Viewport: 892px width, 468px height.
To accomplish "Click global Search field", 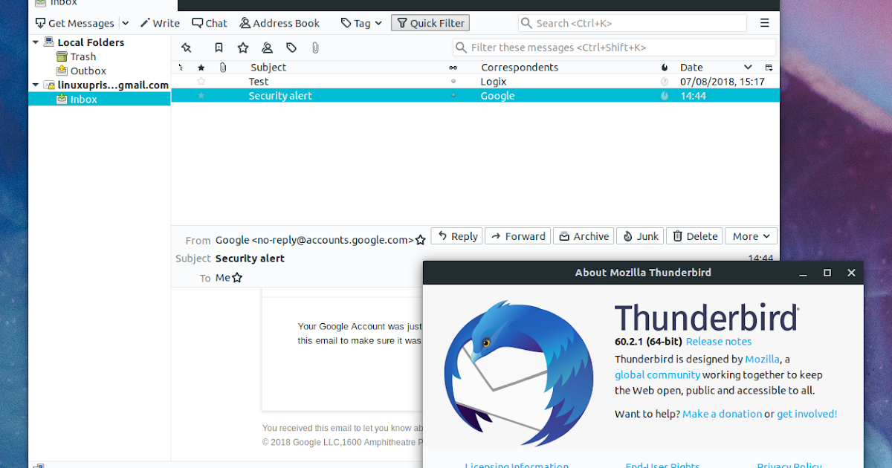I will [x=633, y=23].
